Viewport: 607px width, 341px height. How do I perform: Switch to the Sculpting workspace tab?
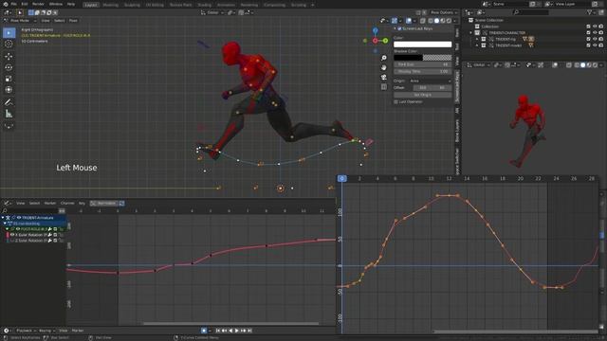pos(132,5)
